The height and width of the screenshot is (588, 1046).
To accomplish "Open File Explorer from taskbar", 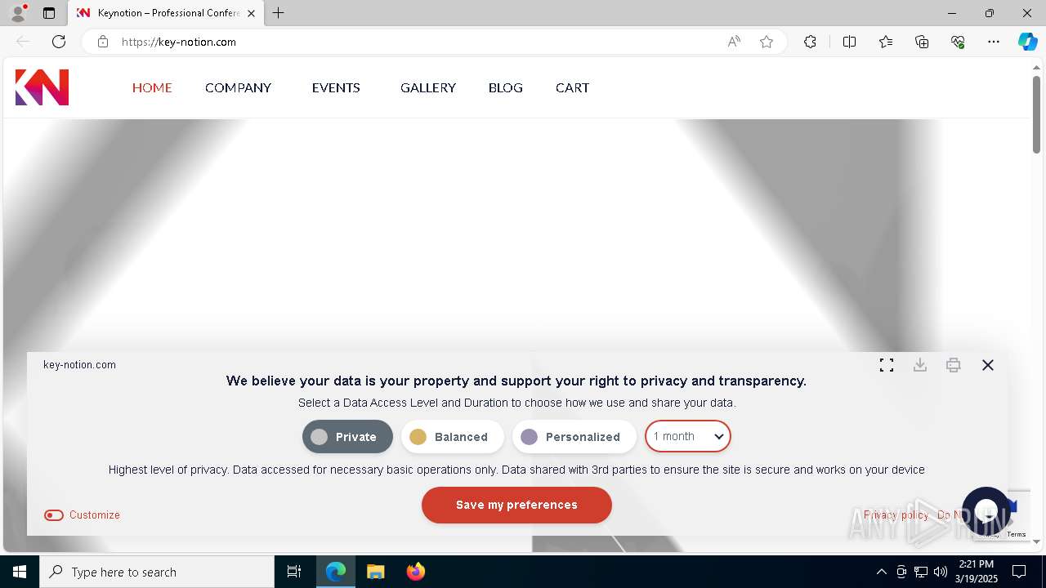I will click(x=375, y=572).
